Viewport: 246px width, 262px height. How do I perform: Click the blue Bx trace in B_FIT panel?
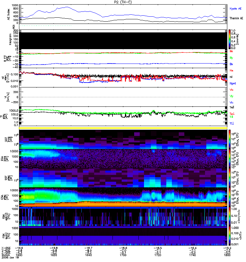point(123,64)
